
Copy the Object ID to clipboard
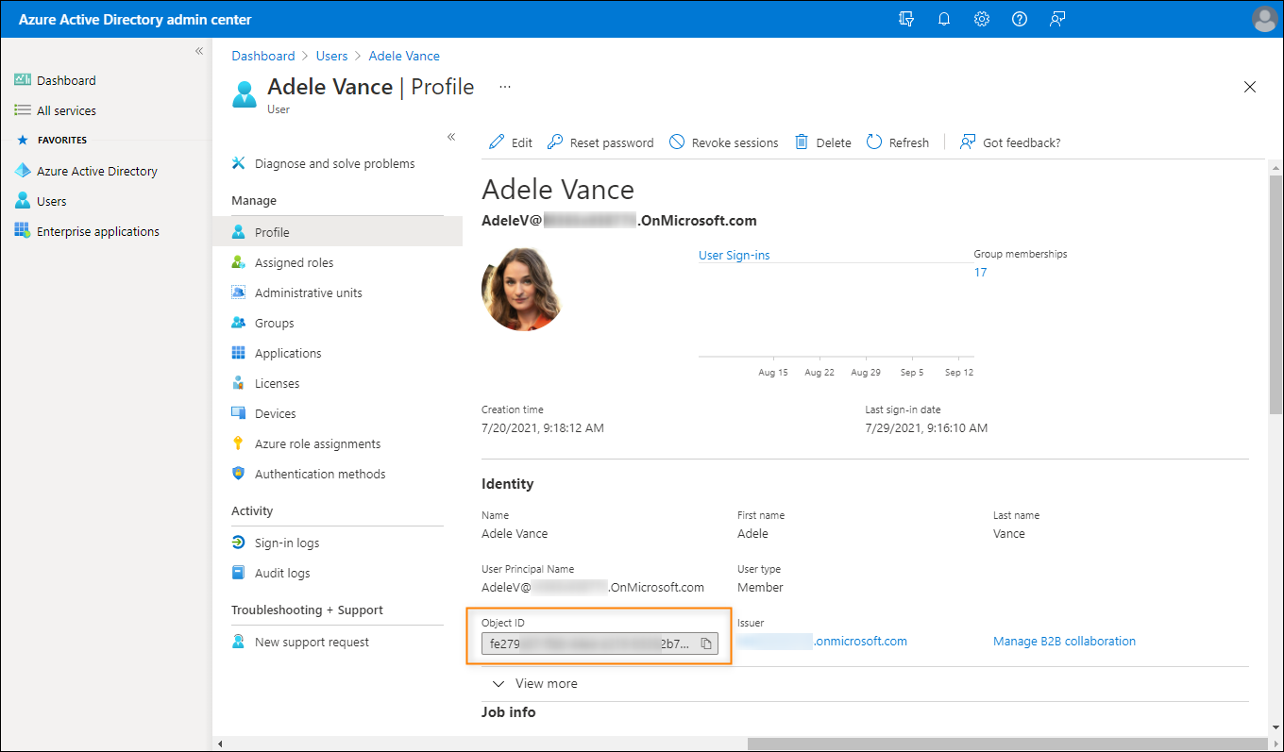[706, 644]
